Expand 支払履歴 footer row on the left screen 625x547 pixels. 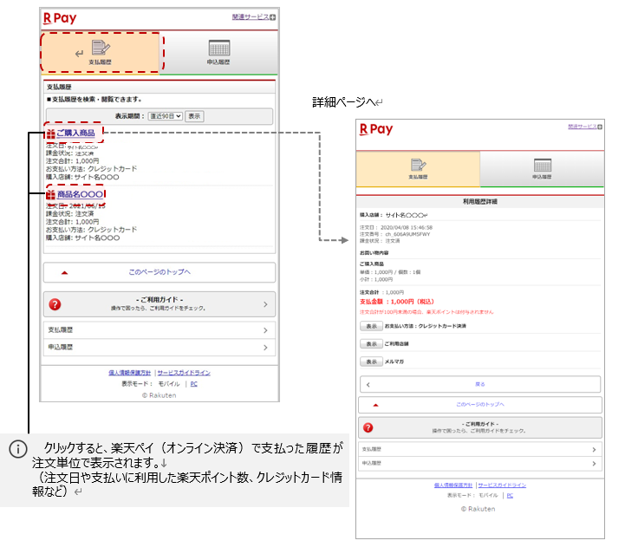[160, 330]
